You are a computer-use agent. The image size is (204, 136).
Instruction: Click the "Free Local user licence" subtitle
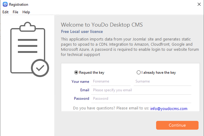pyautogui.click(x=82, y=31)
